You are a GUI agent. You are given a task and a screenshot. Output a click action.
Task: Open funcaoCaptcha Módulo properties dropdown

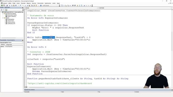[x=12, y=43]
